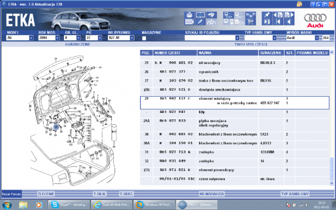Click the parts list scrollbar thumb

click(332, 169)
